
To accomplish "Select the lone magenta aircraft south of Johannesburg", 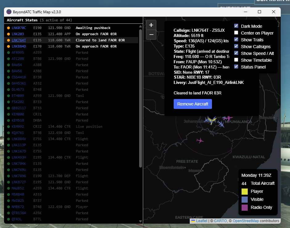I will click(x=200, y=141).
